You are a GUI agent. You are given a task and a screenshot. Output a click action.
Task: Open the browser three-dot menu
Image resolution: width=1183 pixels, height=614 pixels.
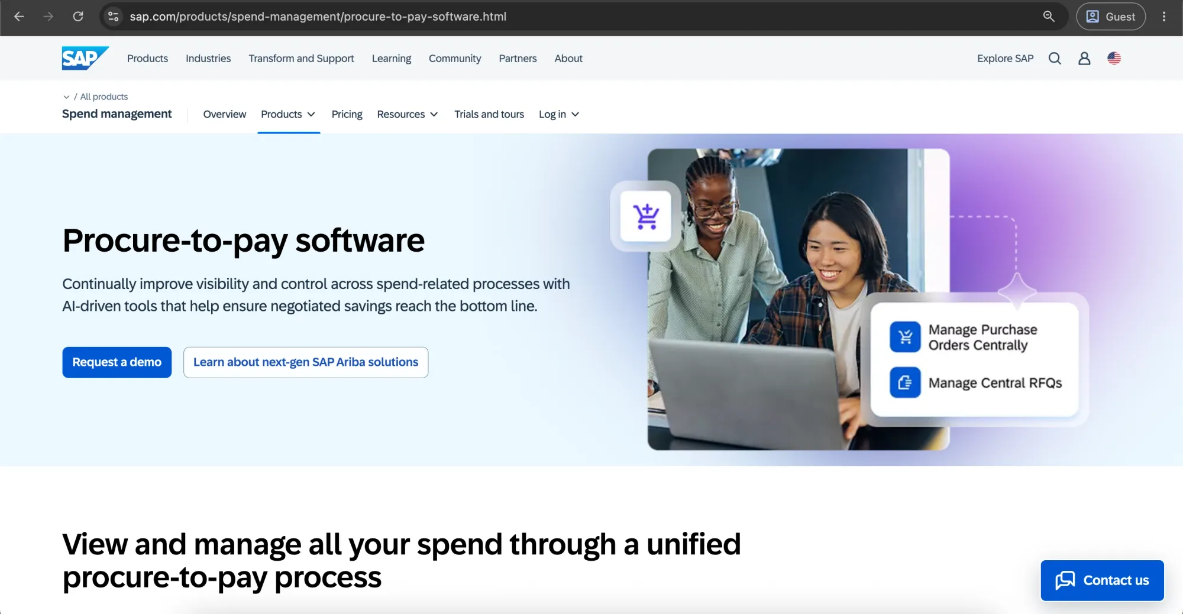point(1164,17)
